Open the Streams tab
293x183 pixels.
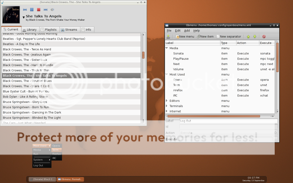70,29
